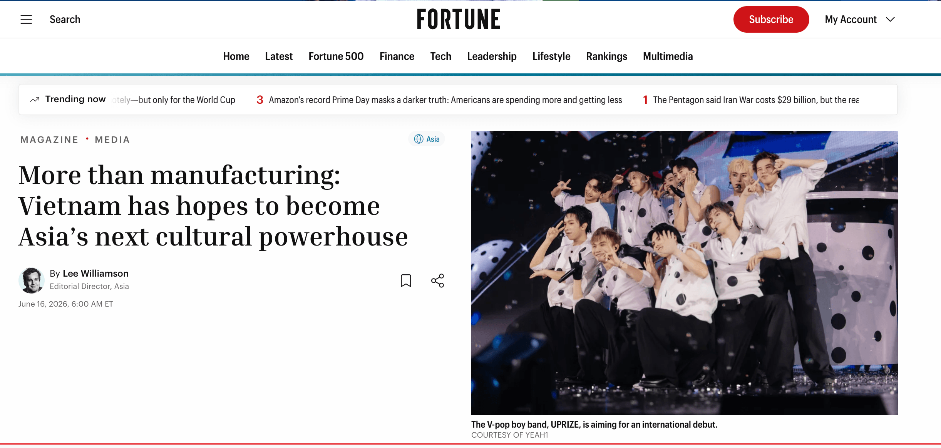Click the My Account chevron arrow
Image resolution: width=941 pixels, height=448 pixels.
pyautogui.click(x=890, y=19)
